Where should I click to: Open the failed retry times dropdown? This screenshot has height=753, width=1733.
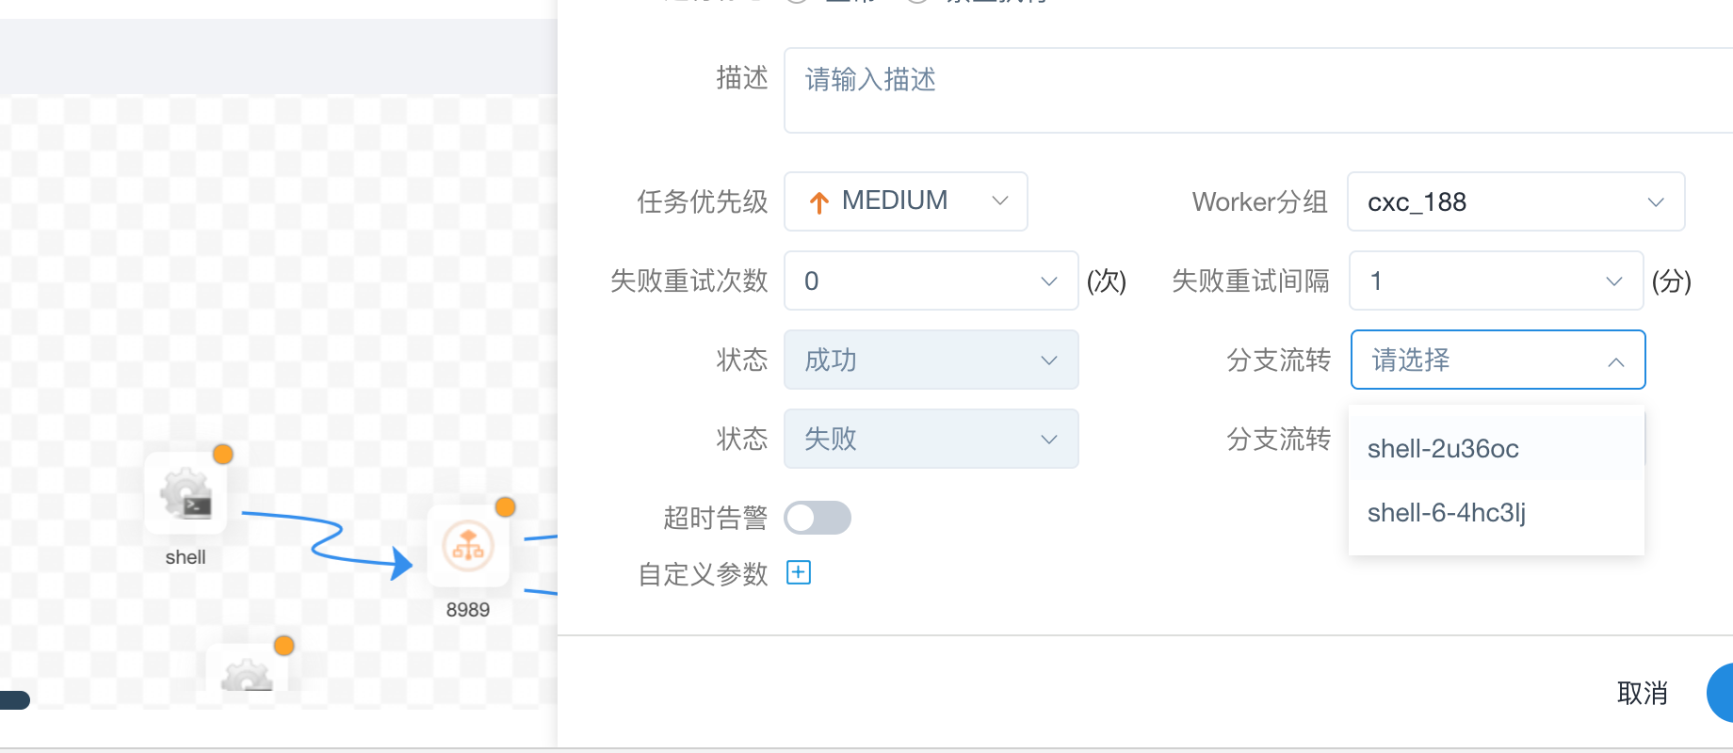[x=931, y=280]
